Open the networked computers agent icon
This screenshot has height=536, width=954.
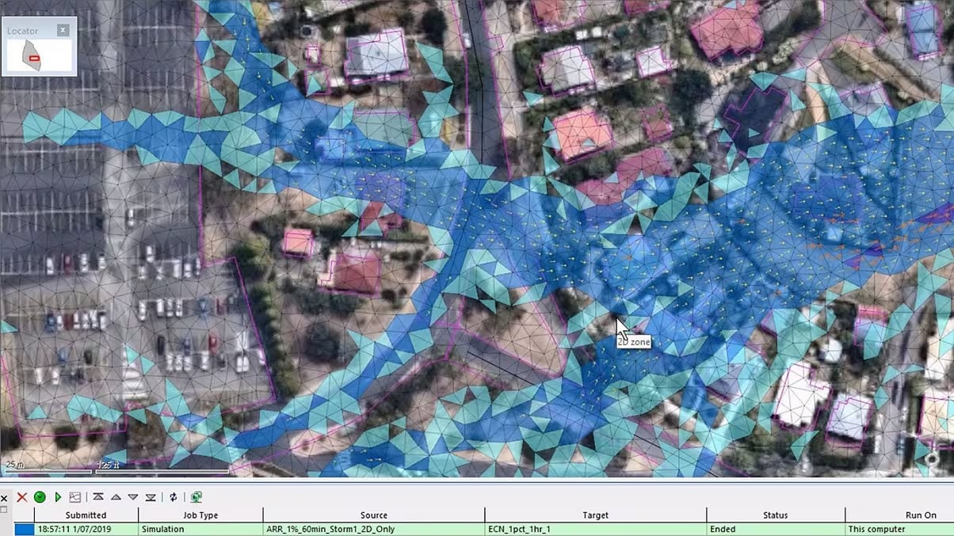[x=196, y=497]
